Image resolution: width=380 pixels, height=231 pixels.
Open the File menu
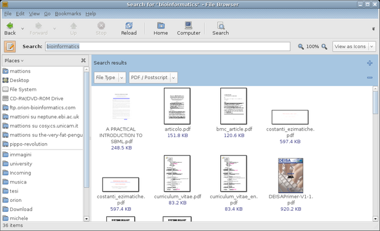click(8, 14)
